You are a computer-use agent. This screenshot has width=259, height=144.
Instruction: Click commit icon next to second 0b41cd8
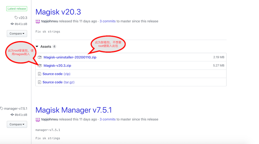coord(12,115)
